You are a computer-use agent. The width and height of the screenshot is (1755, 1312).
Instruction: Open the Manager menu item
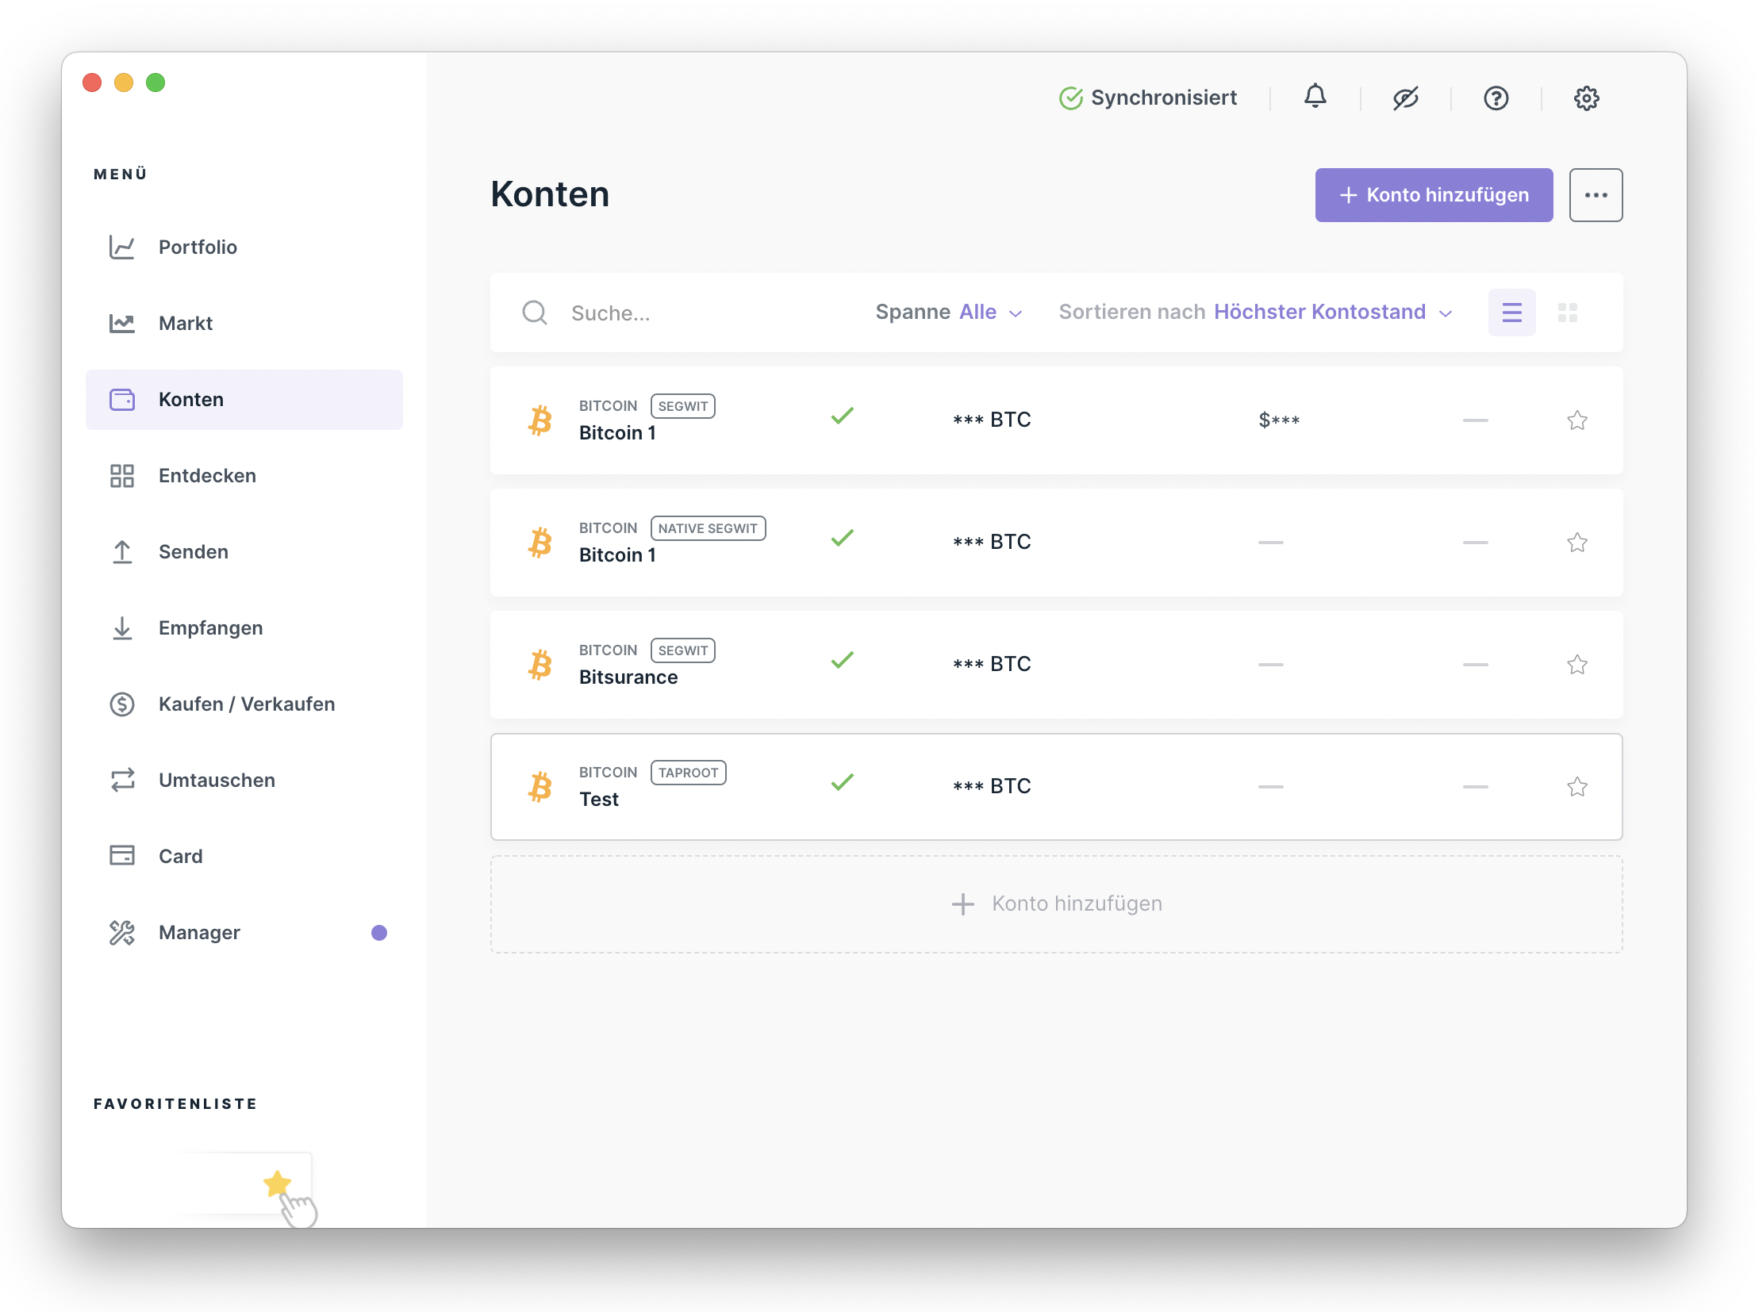pos(199,933)
